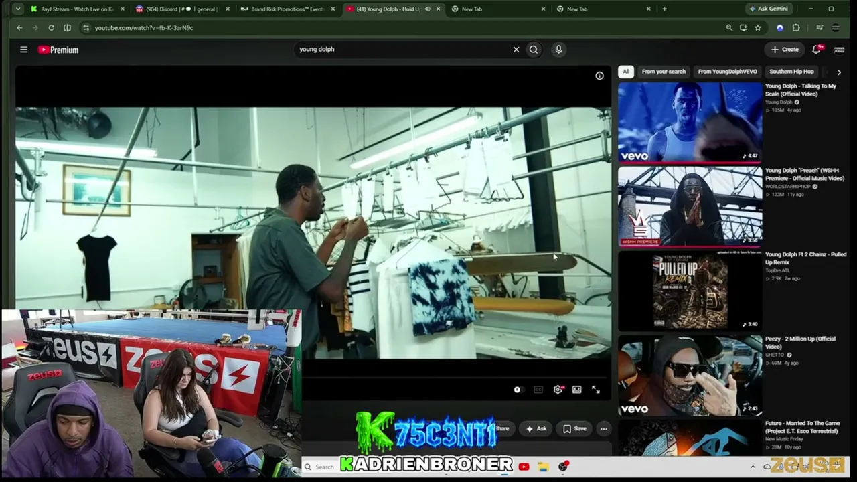Click the Ask Gemini button

tap(768, 9)
